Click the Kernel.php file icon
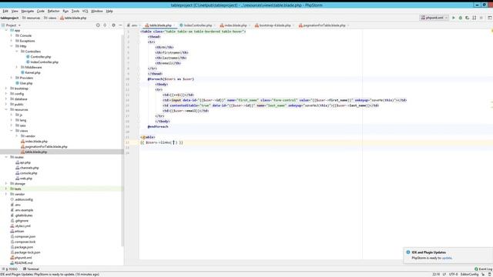The image size is (493, 277). click(22, 72)
